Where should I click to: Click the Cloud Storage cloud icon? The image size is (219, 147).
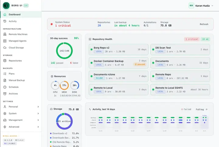pyautogui.click(x=5, y=48)
